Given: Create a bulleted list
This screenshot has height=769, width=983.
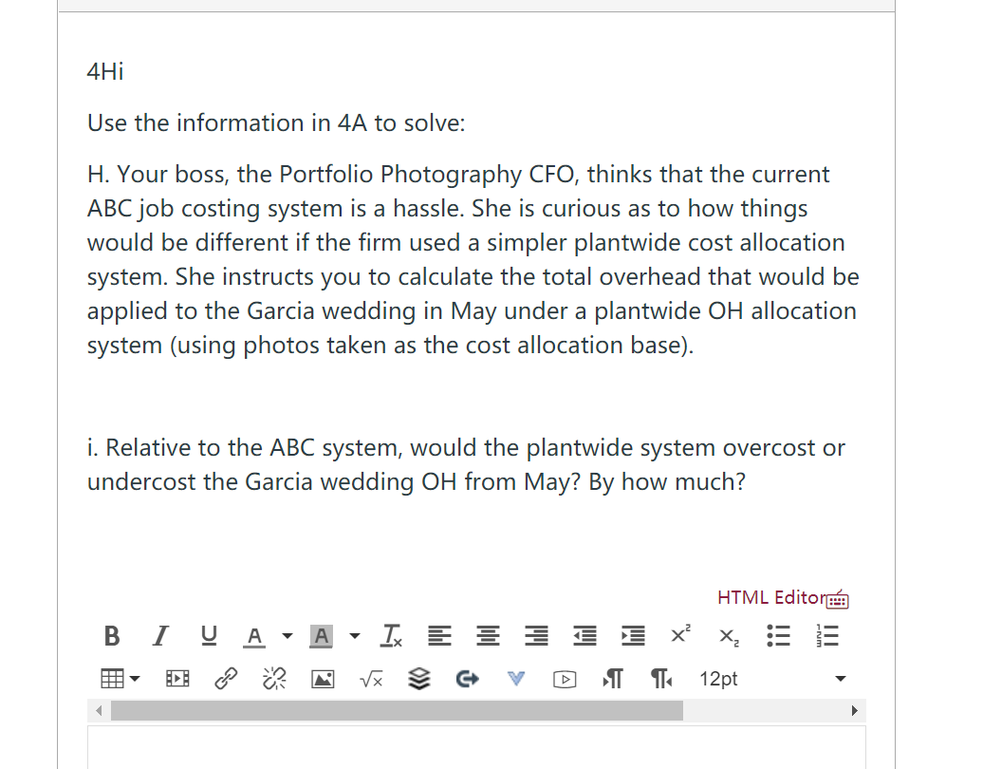Looking at the screenshot, I should point(778,635).
